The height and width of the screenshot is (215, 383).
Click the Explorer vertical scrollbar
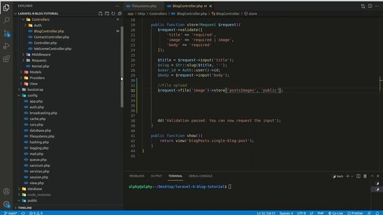(x=122, y=67)
